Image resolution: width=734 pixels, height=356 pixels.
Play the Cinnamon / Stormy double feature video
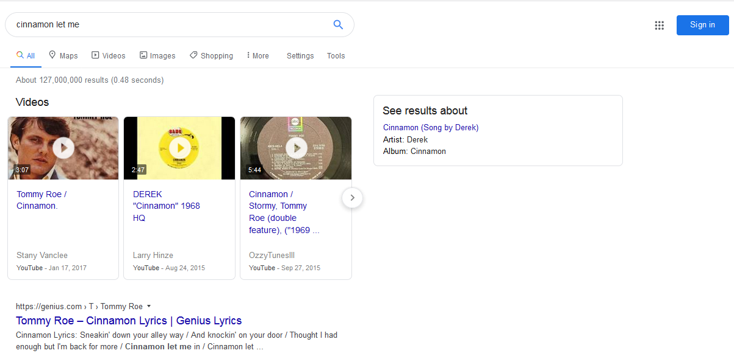[x=296, y=148]
